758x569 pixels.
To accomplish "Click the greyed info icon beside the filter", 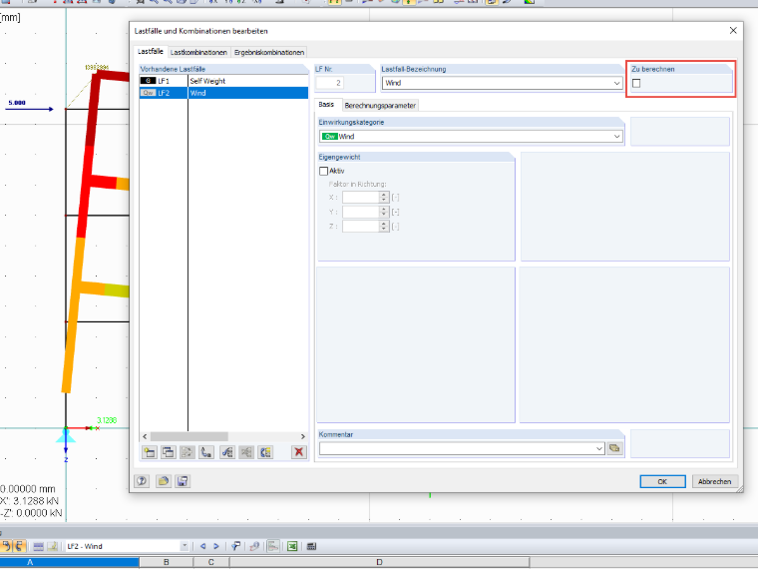I will click(x=254, y=546).
